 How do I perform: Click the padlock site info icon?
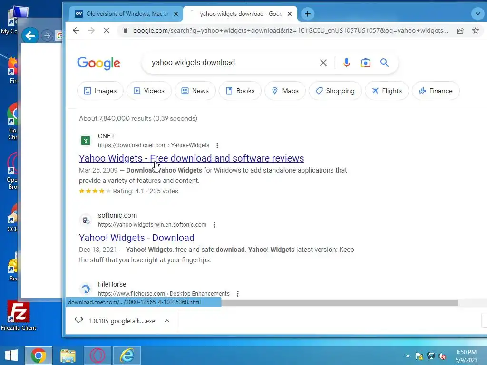125,30
